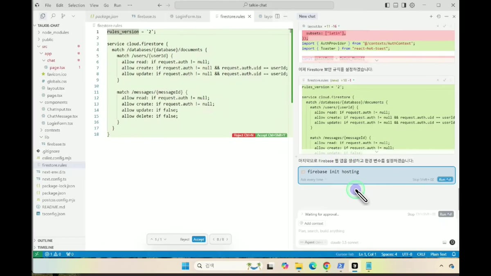Click blue Accept button in bottom bar
The width and height of the screenshot is (491, 276).
(198, 239)
